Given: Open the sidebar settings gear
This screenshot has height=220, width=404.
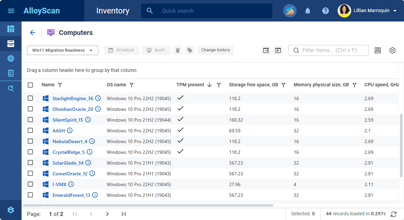Looking at the screenshot, I should [x=11, y=210].
